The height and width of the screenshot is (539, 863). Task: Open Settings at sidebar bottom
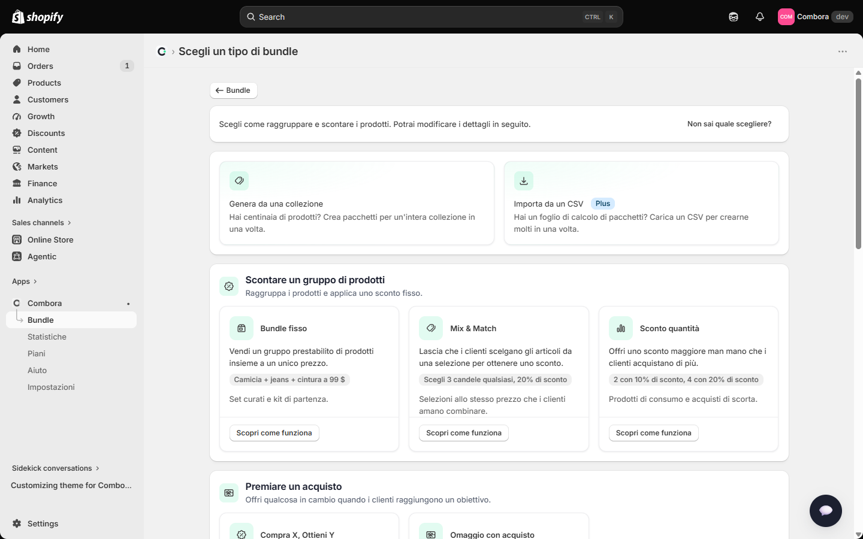click(x=72, y=523)
